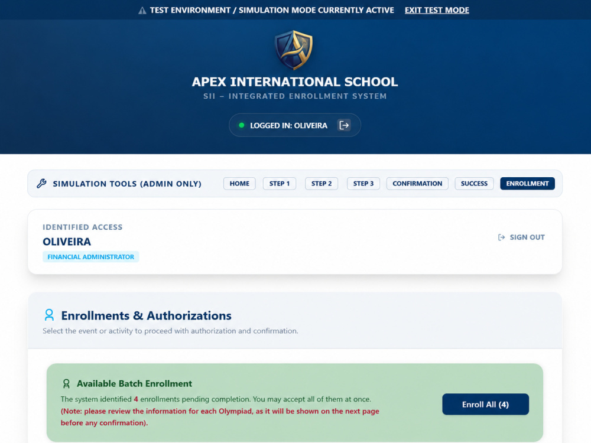Click the green online status dot
Screen dimensions: 591x443
pos(242,125)
